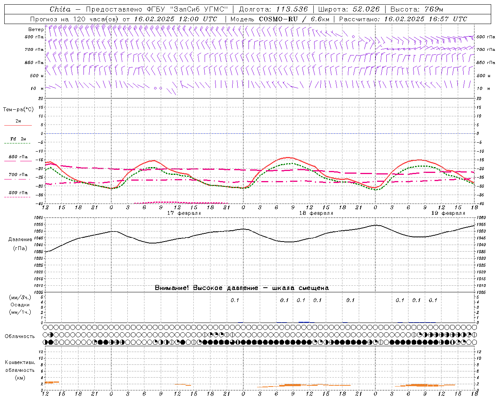Click the station name "Chita" in the header
Image resolution: width=497 pixels, height=397 pixels.
[60, 9]
